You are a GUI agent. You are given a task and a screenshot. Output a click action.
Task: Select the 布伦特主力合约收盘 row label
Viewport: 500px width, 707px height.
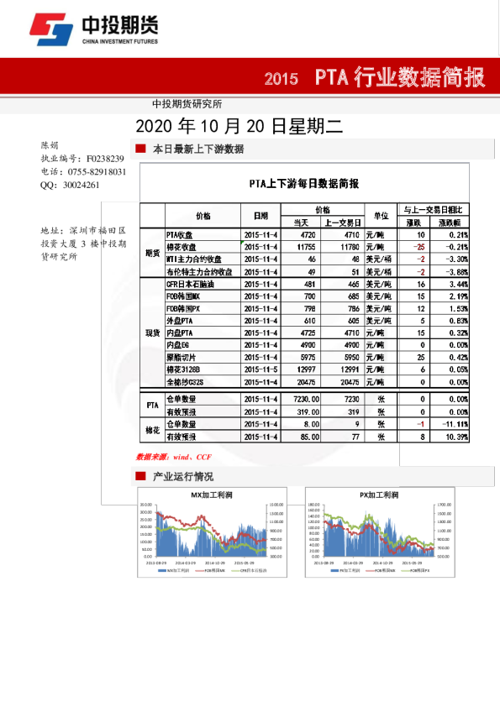coord(199,272)
